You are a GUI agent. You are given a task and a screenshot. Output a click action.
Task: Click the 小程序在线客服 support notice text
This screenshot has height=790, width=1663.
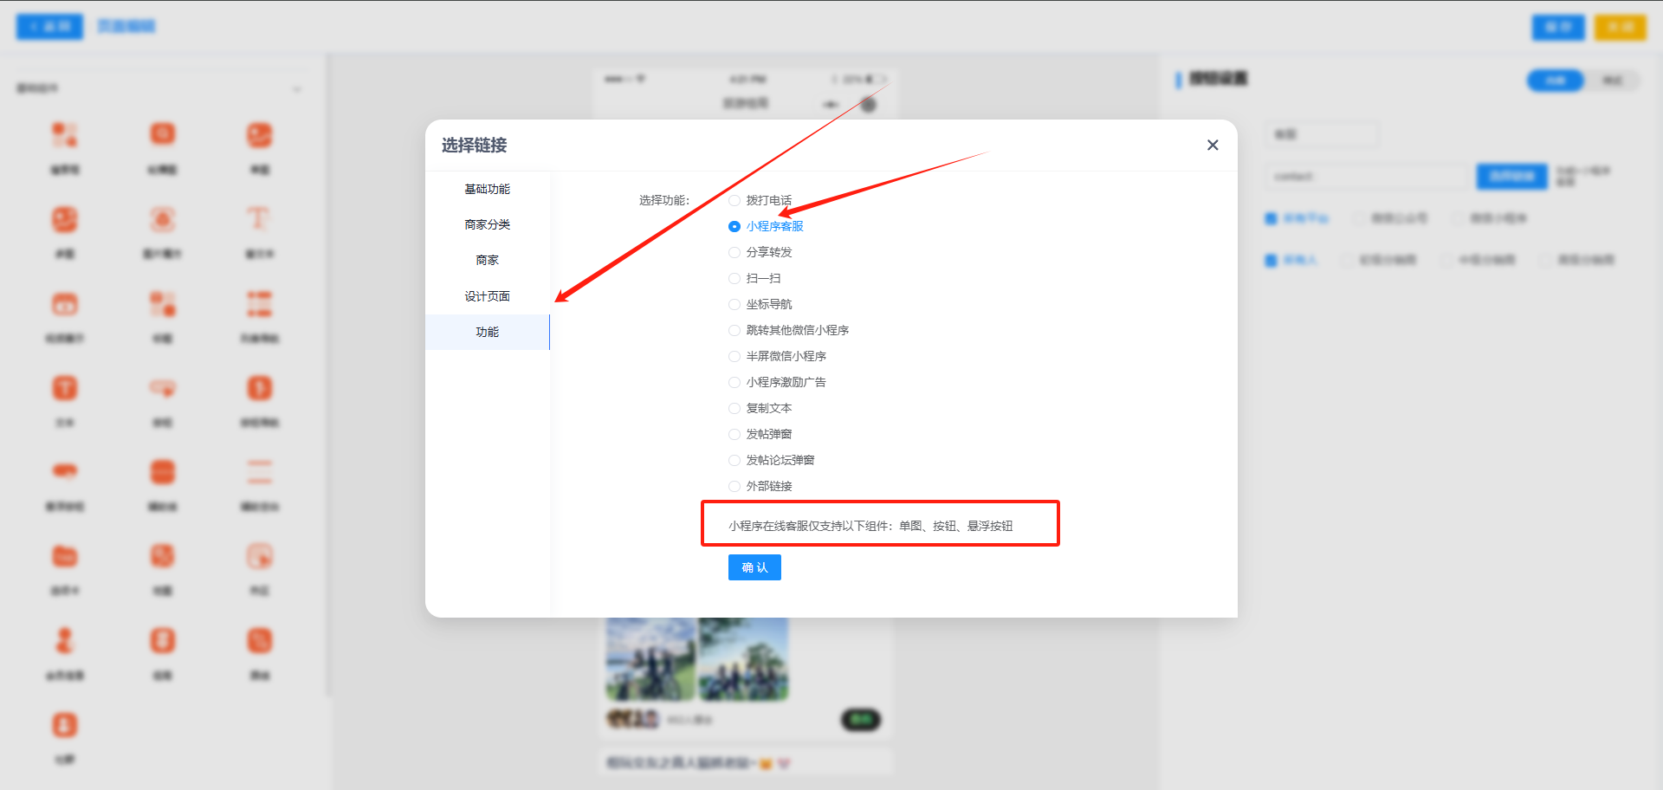(x=870, y=526)
